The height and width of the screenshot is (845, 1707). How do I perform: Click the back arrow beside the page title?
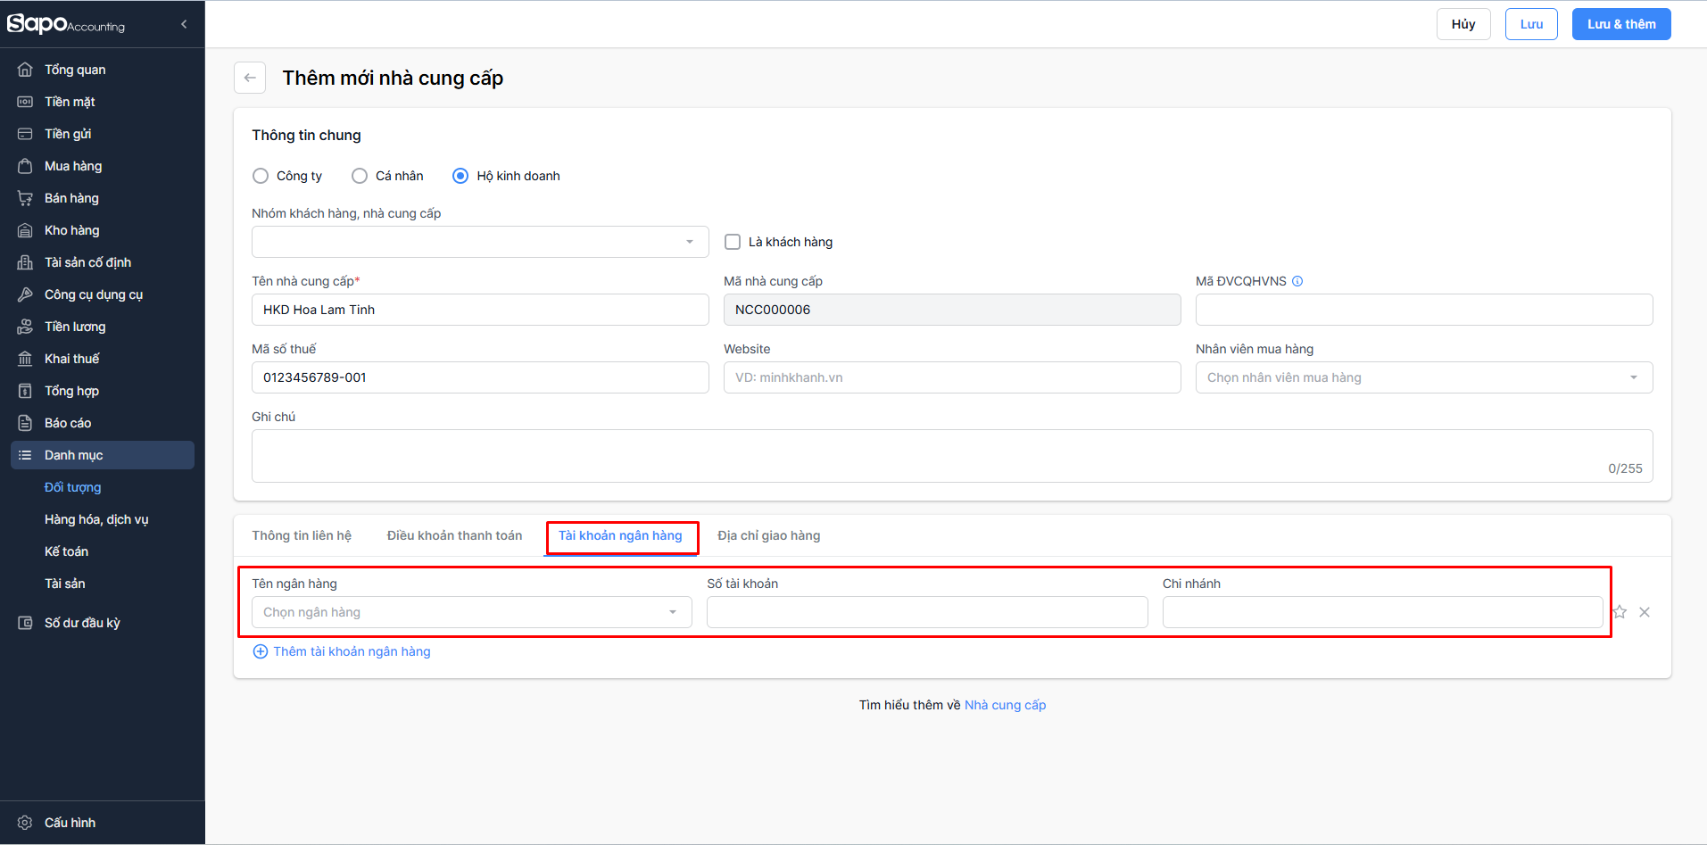click(x=250, y=78)
